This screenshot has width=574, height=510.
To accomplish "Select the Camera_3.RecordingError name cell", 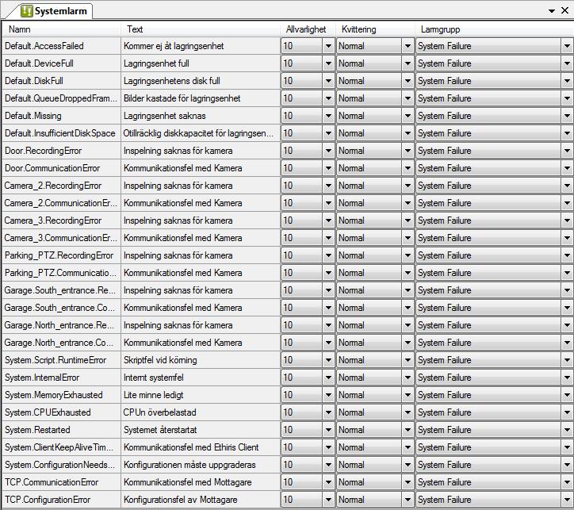I will coord(61,220).
